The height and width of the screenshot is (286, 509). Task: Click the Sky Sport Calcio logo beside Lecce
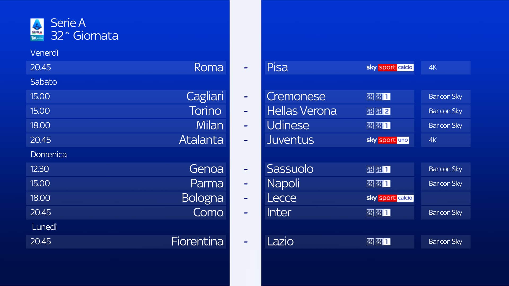pyautogui.click(x=389, y=198)
